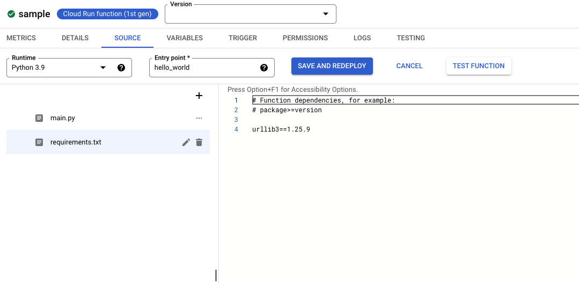579x283 pixels.
Task: Click the Cancel button
Action: click(x=409, y=66)
